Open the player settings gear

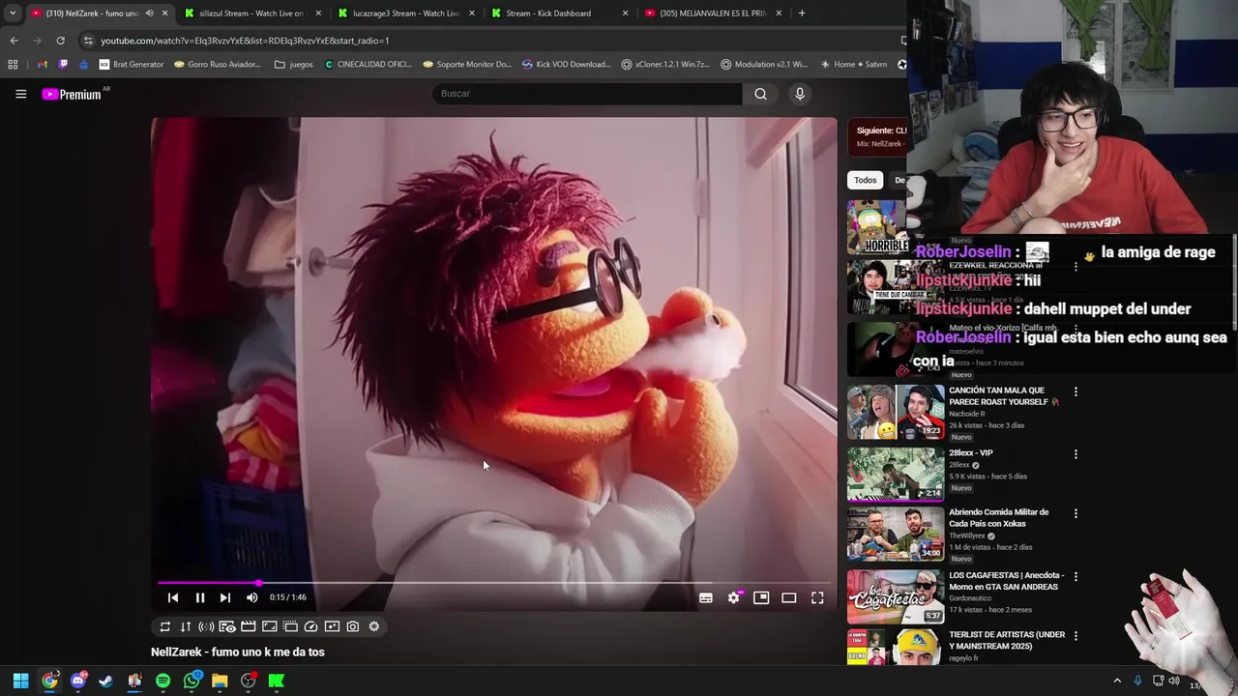click(x=734, y=597)
